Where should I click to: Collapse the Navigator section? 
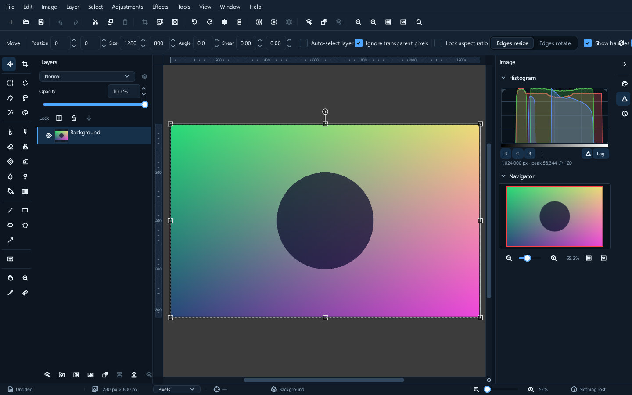pos(503,176)
